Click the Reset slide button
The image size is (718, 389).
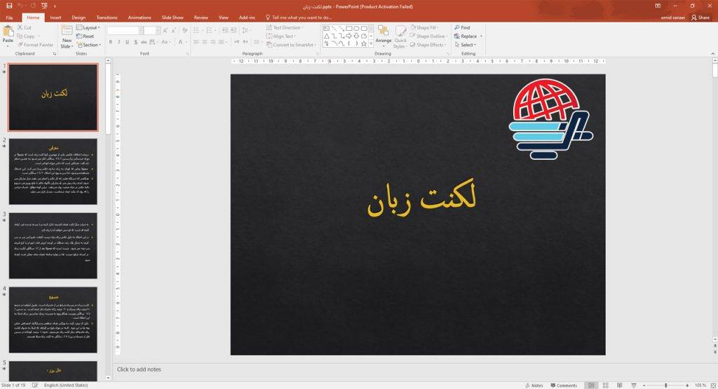point(85,36)
